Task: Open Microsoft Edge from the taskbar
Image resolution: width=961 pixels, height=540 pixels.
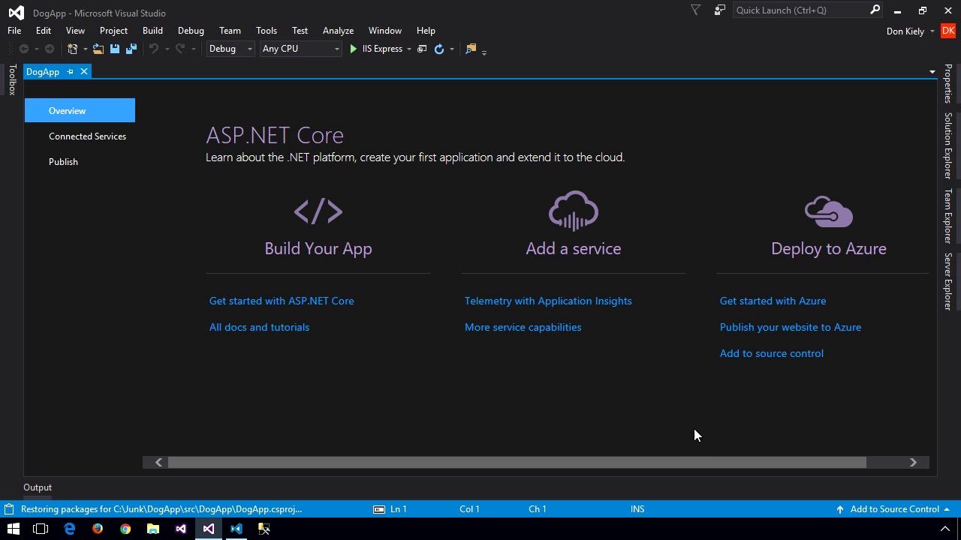Action: coord(70,529)
